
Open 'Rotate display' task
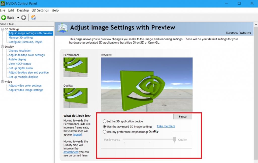coord(17,59)
